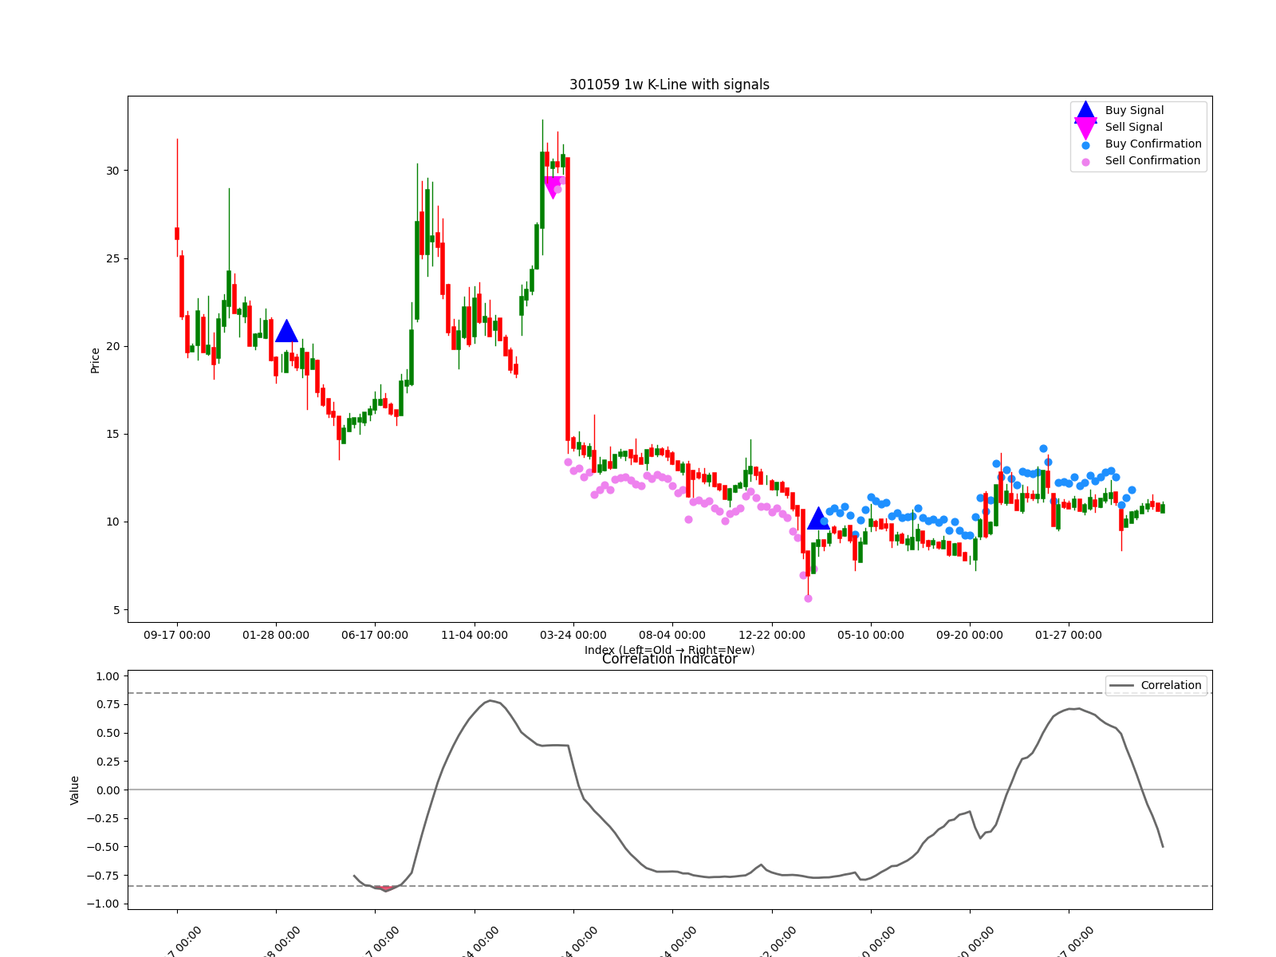Click the '03-24 00:00' x-axis tick
Viewport: 1276px width, 957px height.
(x=573, y=636)
